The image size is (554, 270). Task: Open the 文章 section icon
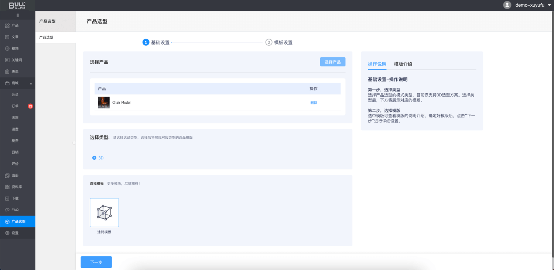[x=7, y=37]
